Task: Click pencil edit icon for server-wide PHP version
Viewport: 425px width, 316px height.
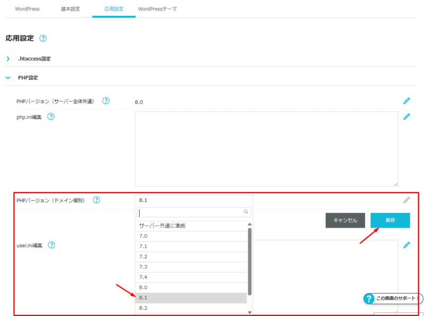Action: (x=406, y=101)
